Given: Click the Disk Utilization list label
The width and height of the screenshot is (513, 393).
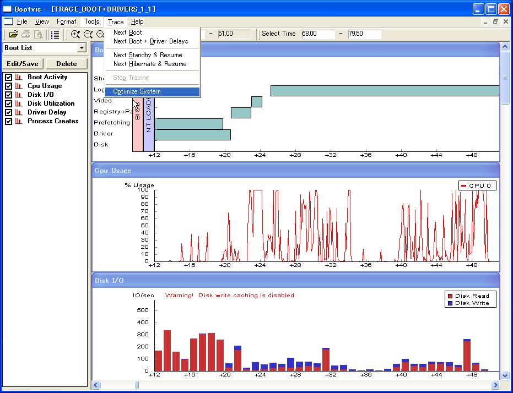Looking at the screenshot, I should (x=51, y=103).
